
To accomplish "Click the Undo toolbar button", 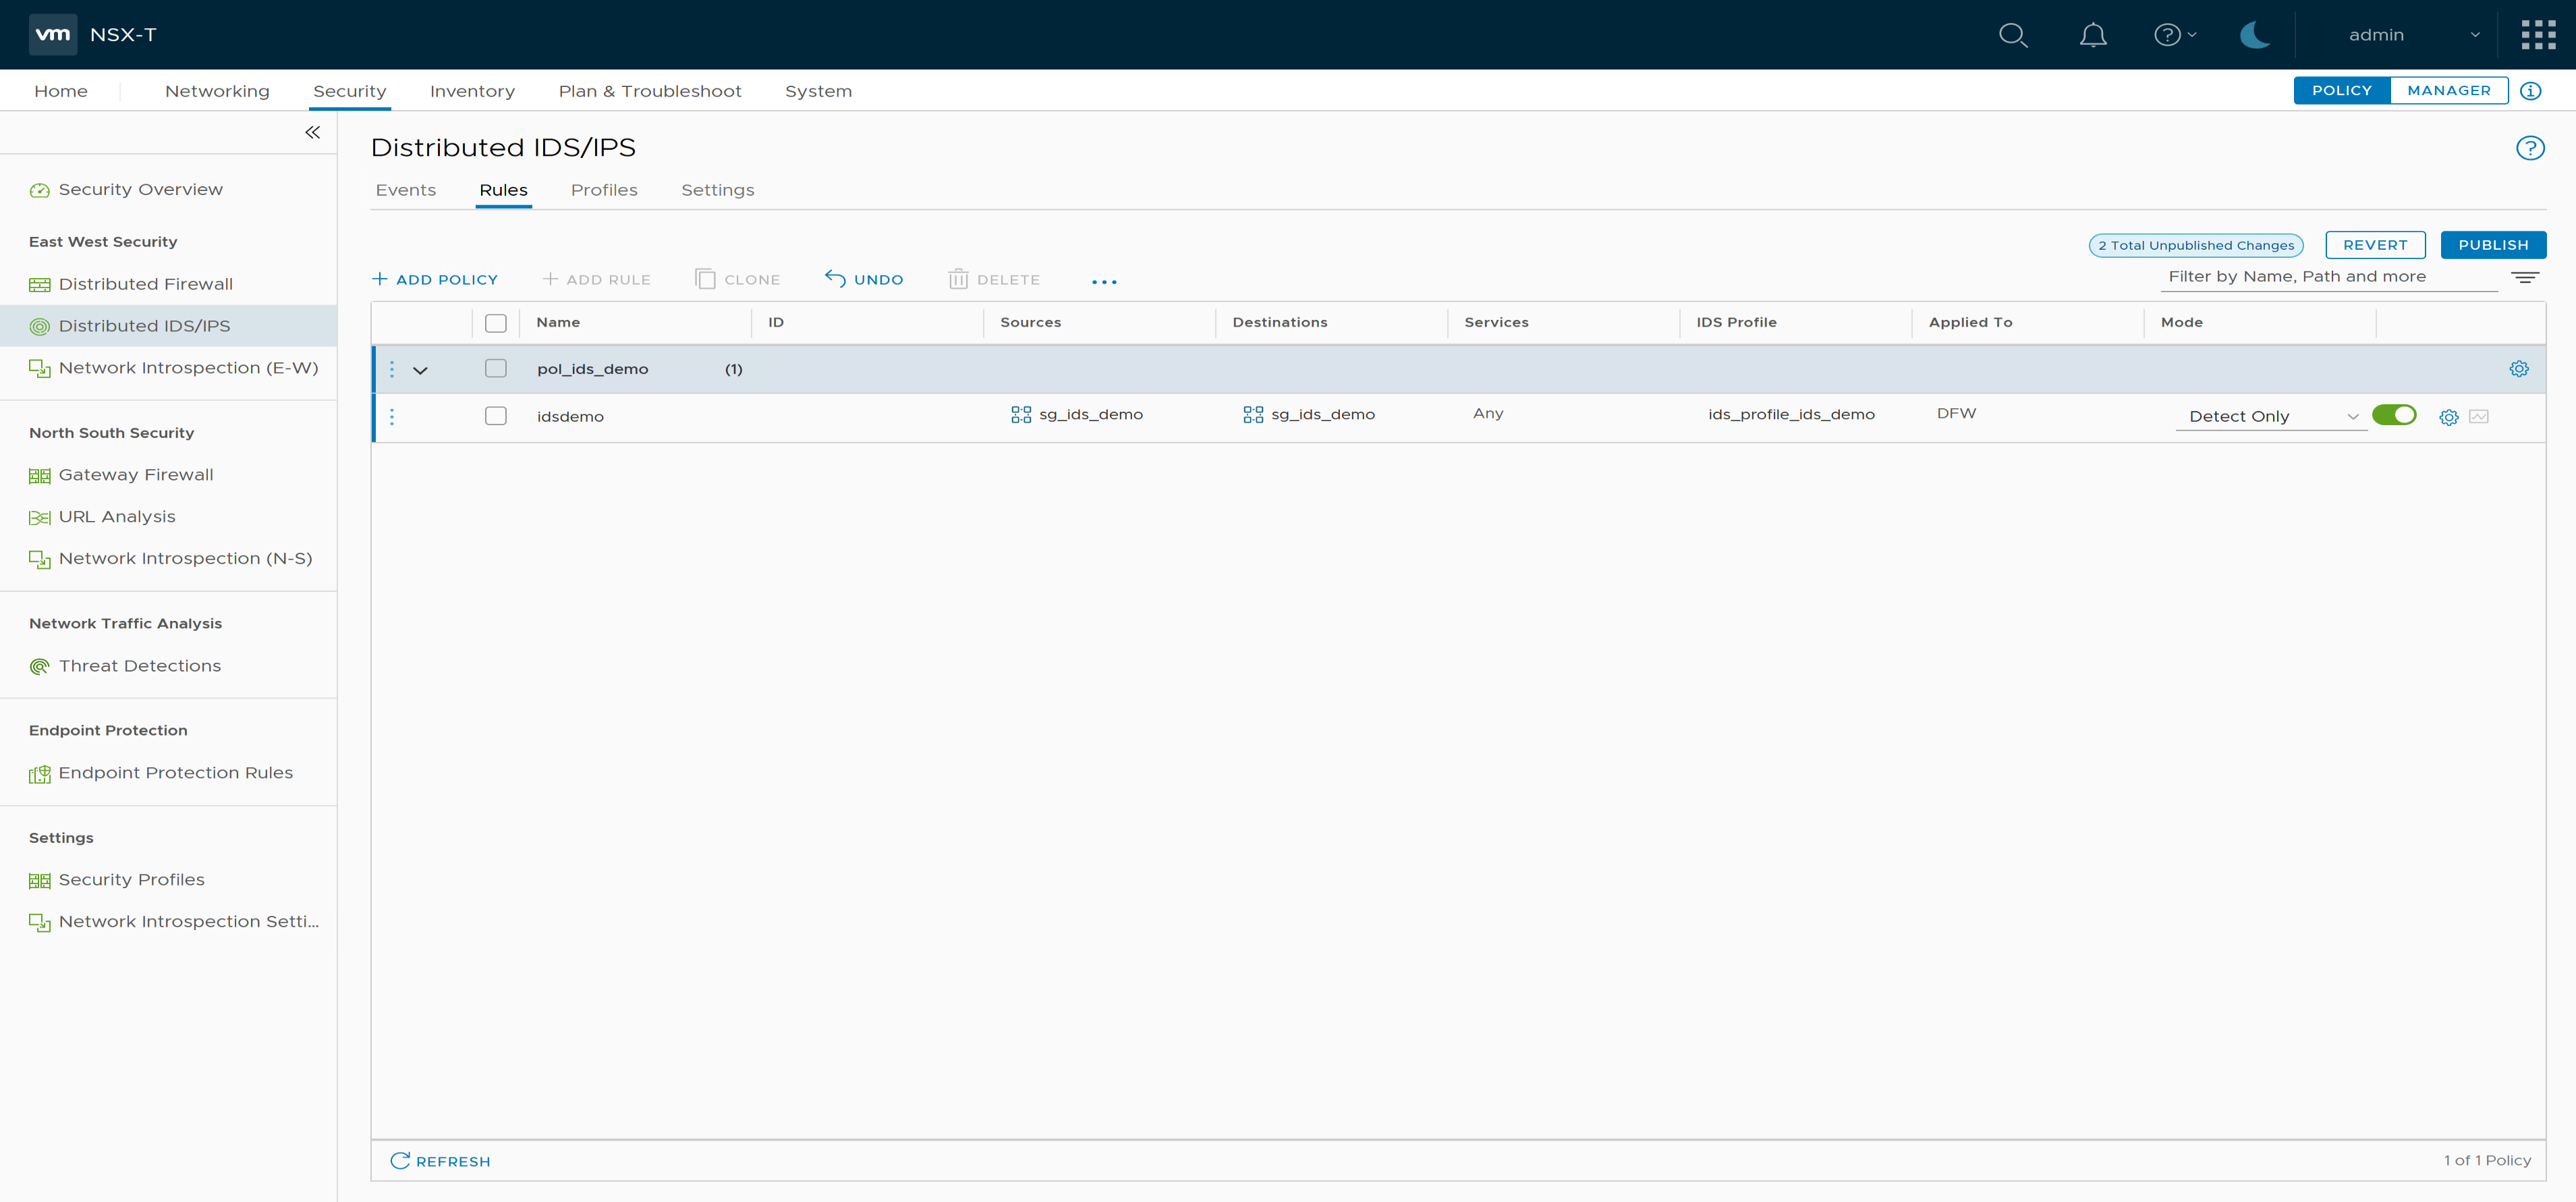I will (864, 280).
